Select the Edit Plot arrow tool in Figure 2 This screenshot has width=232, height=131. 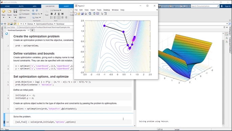[102, 14]
